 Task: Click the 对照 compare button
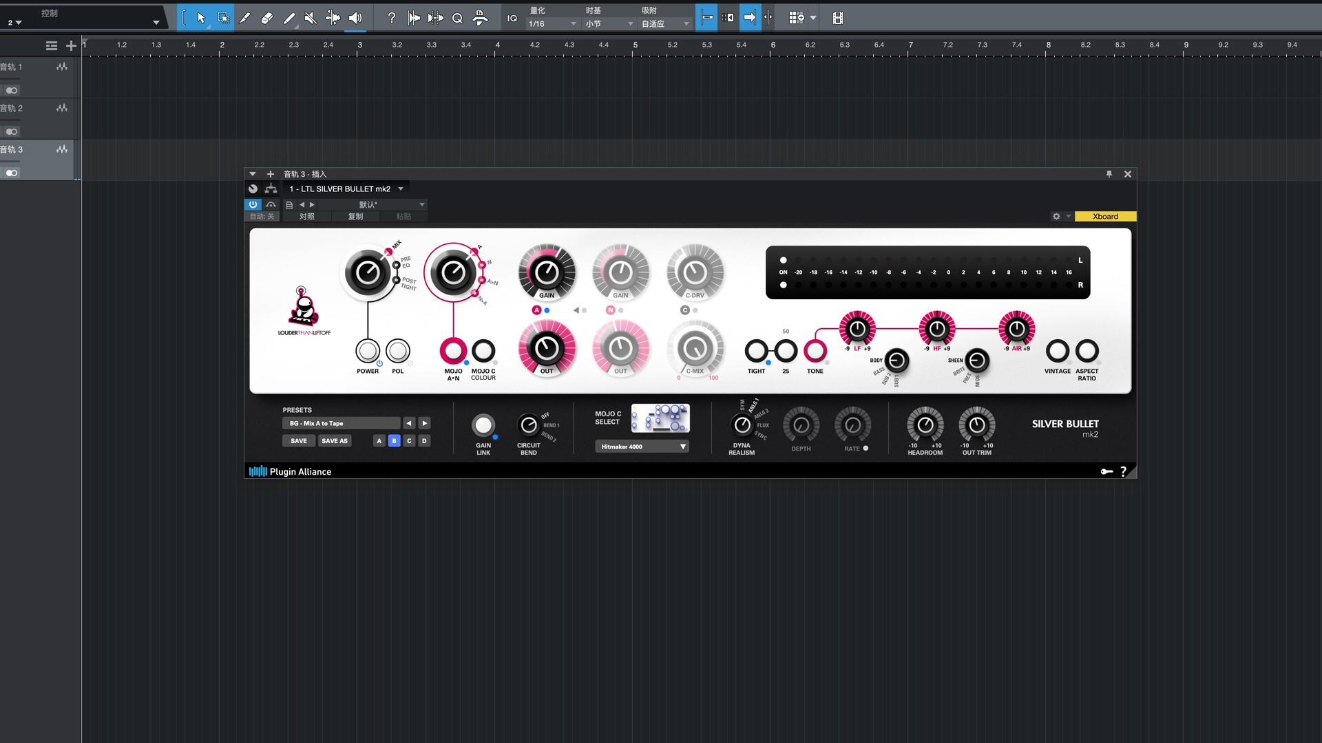307,217
